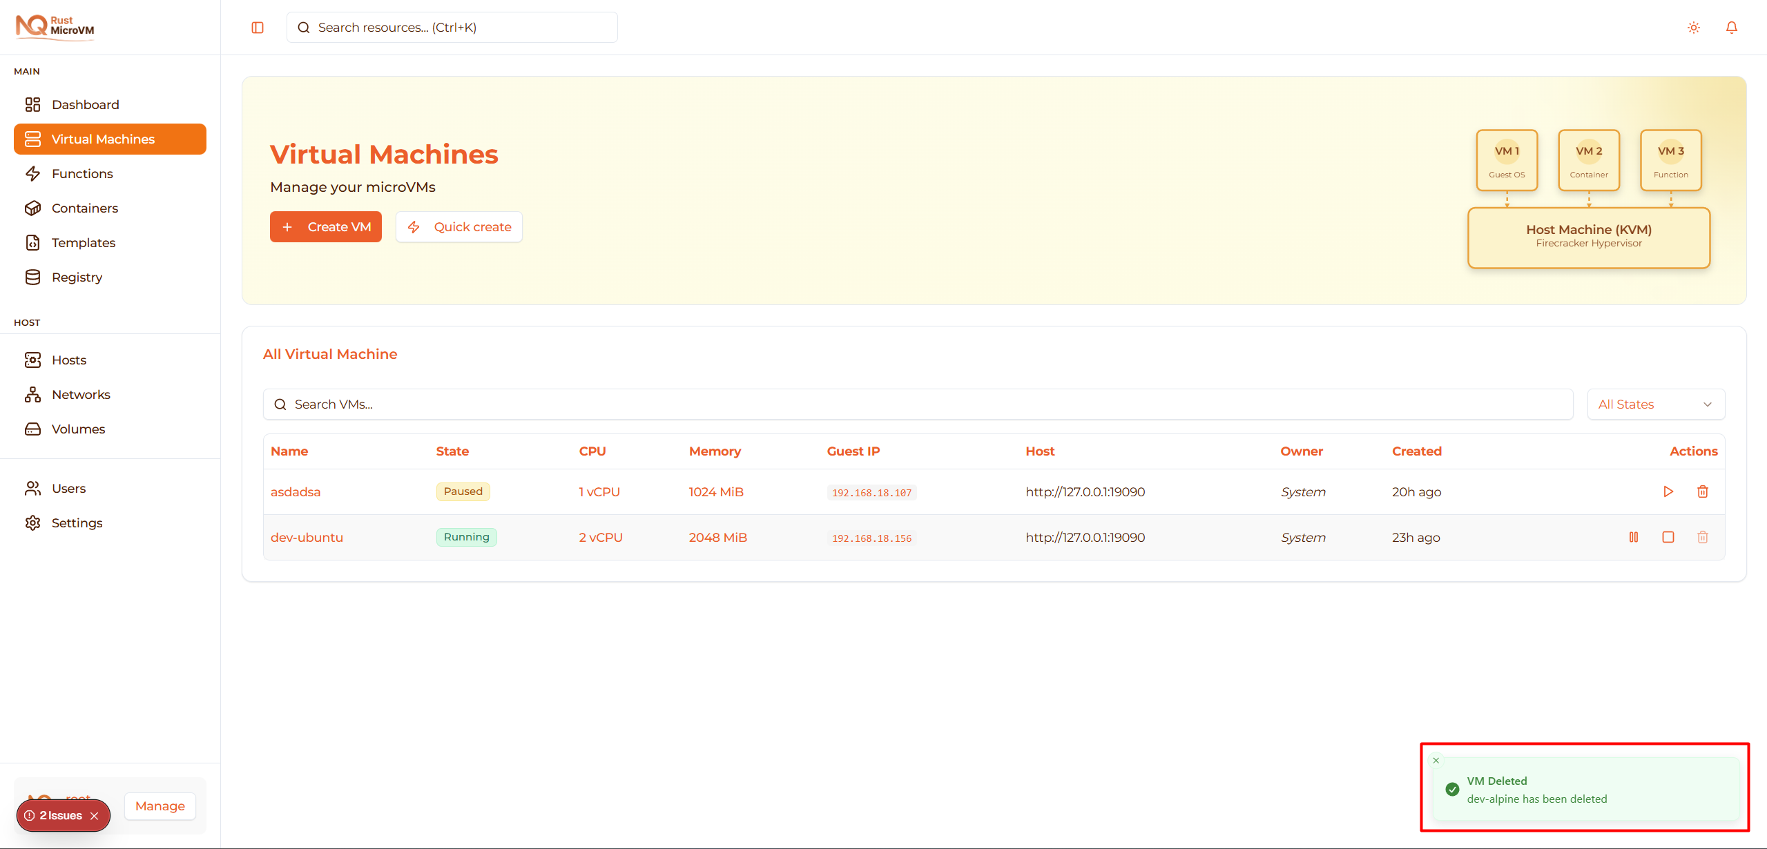Dismiss the 2 Issues alert pill
Image resolution: width=1767 pixels, height=849 pixels.
point(95,815)
